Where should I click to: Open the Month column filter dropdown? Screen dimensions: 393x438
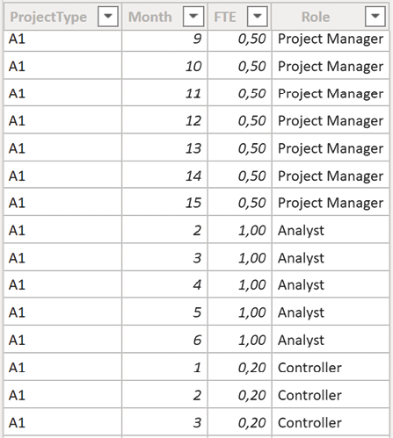point(193,17)
